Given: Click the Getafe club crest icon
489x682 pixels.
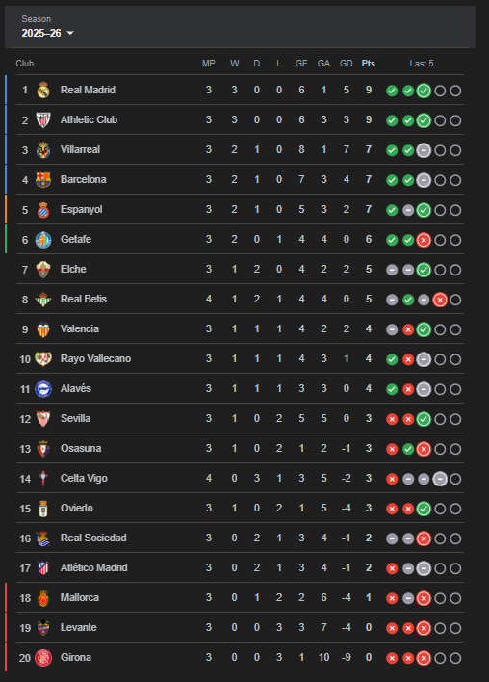Looking at the screenshot, I should [x=43, y=240].
